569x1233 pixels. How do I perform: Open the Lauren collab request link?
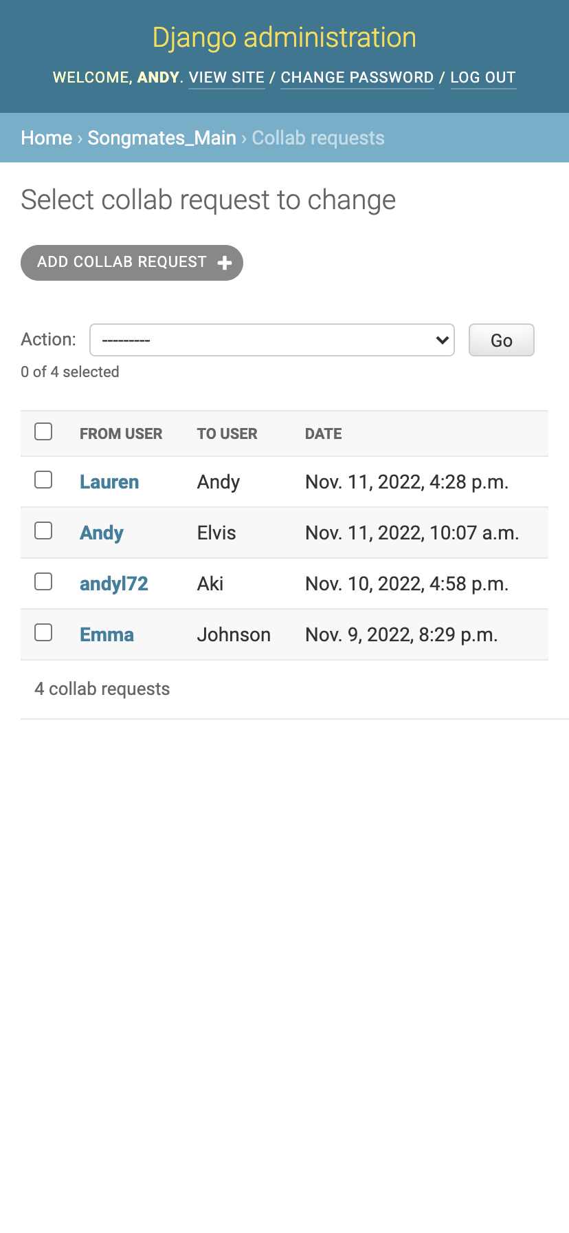pyautogui.click(x=109, y=482)
